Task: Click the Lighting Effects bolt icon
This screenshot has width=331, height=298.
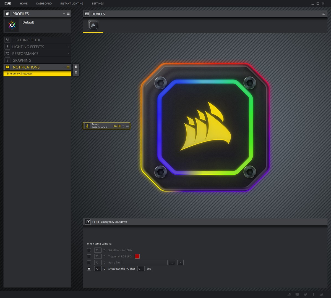Action: [x=7, y=47]
